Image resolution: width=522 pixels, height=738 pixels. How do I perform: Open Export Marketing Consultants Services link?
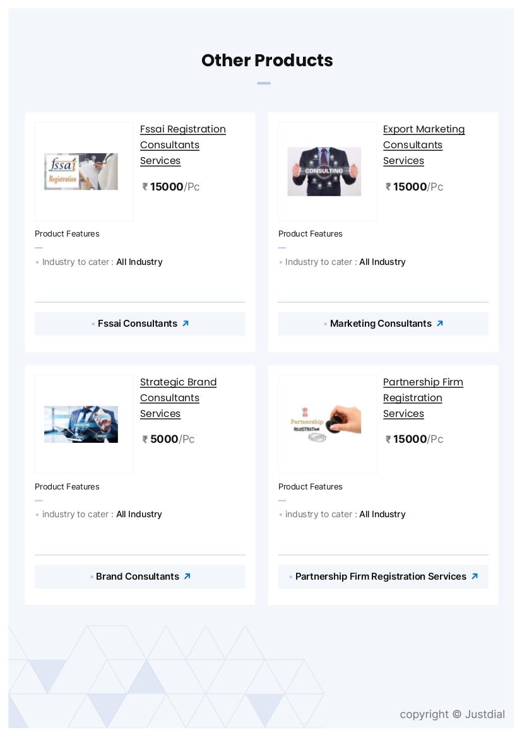424,145
